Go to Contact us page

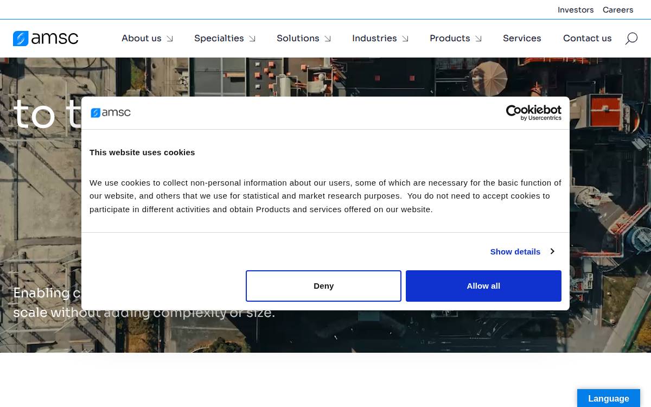[x=588, y=38]
